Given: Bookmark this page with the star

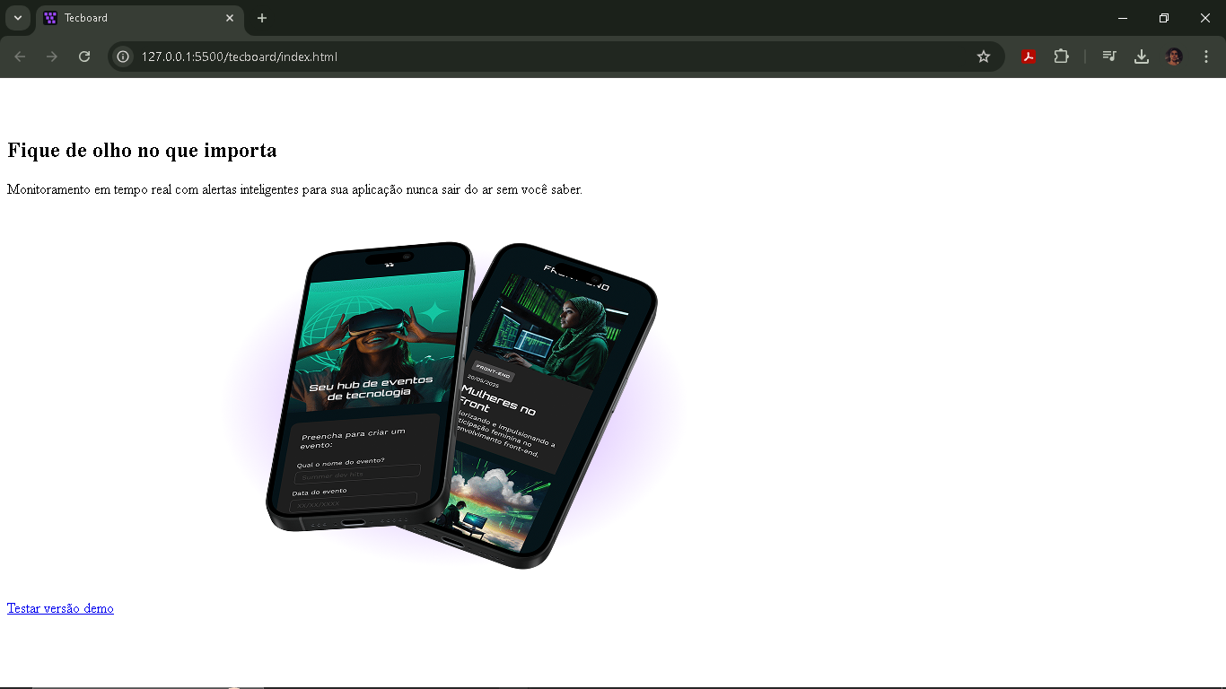Looking at the screenshot, I should (x=984, y=57).
